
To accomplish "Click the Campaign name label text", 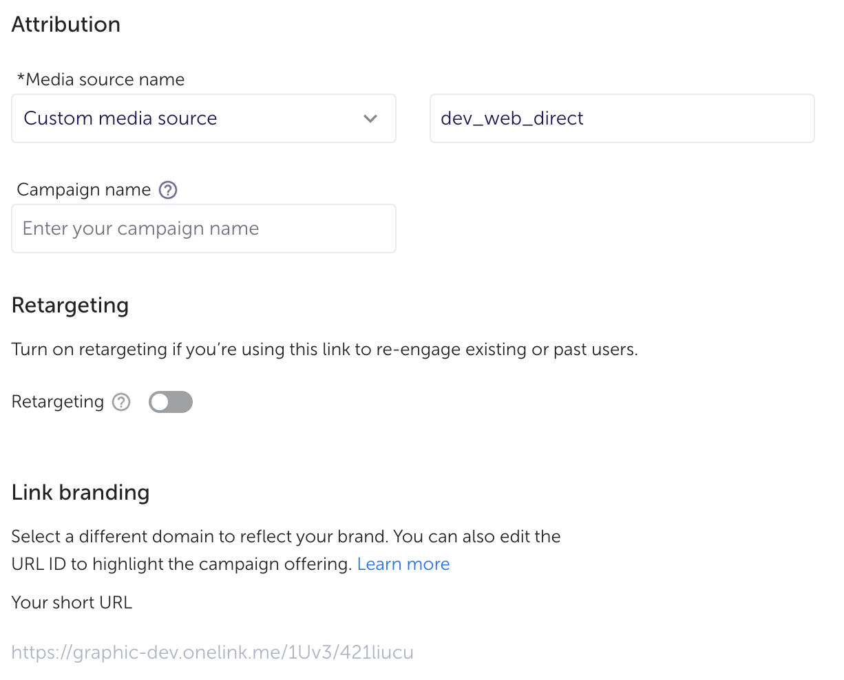I will tap(84, 190).
